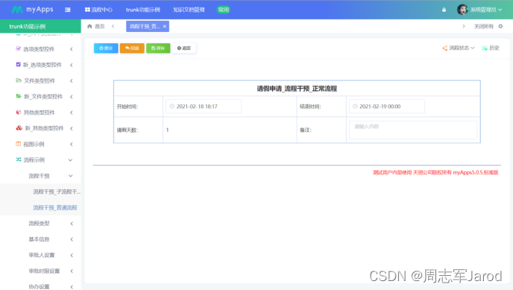Open the 系统管理员 user dropdown
The height and width of the screenshot is (290, 513).
coord(486,10)
